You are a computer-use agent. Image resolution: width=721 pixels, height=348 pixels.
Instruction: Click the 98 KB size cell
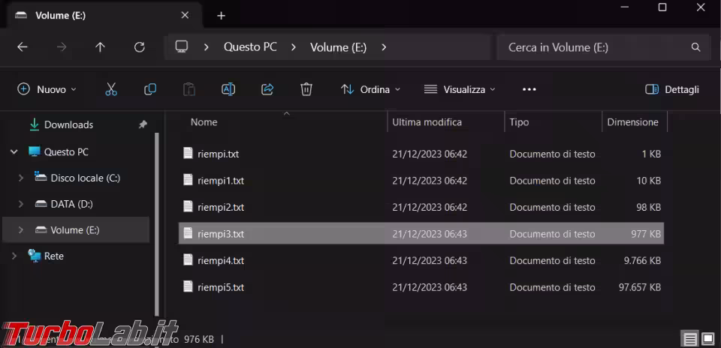pyautogui.click(x=648, y=208)
